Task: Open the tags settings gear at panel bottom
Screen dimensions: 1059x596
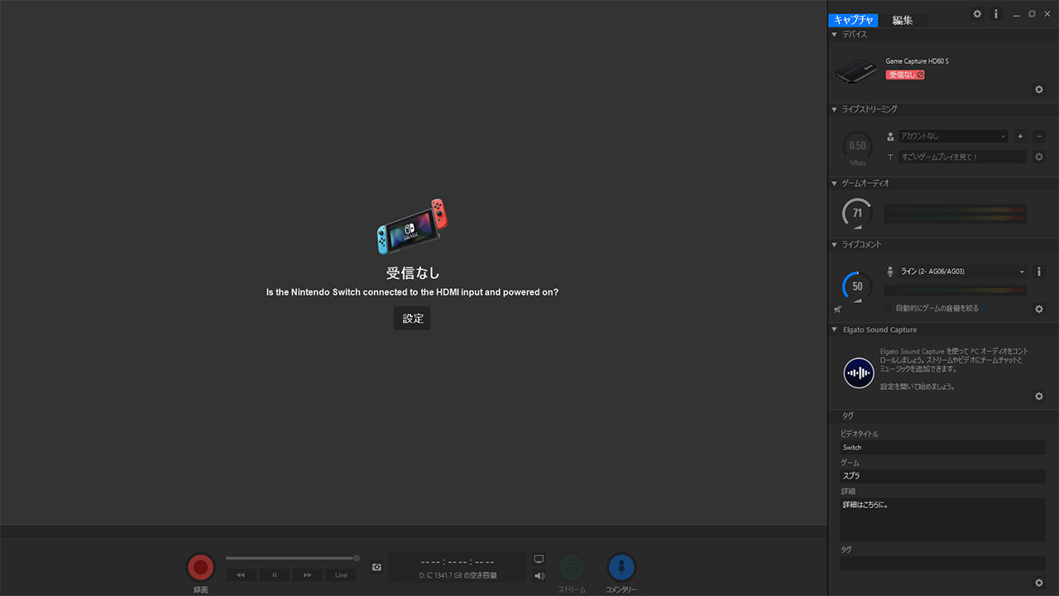Action: [1040, 583]
